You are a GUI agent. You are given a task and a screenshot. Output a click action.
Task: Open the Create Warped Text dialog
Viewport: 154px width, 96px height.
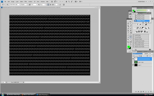pos(60,5)
